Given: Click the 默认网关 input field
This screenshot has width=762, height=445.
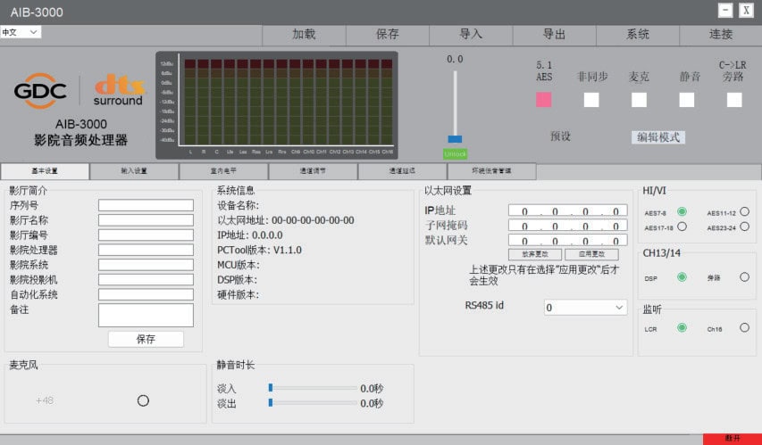Looking at the screenshot, I should (x=567, y=241).
